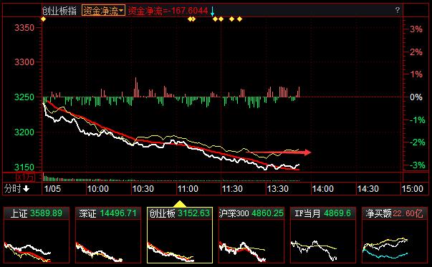The width and height of the screenshot is (432, 267).
Task: Click the 1% percent axis label
Action: click(416, 74)
